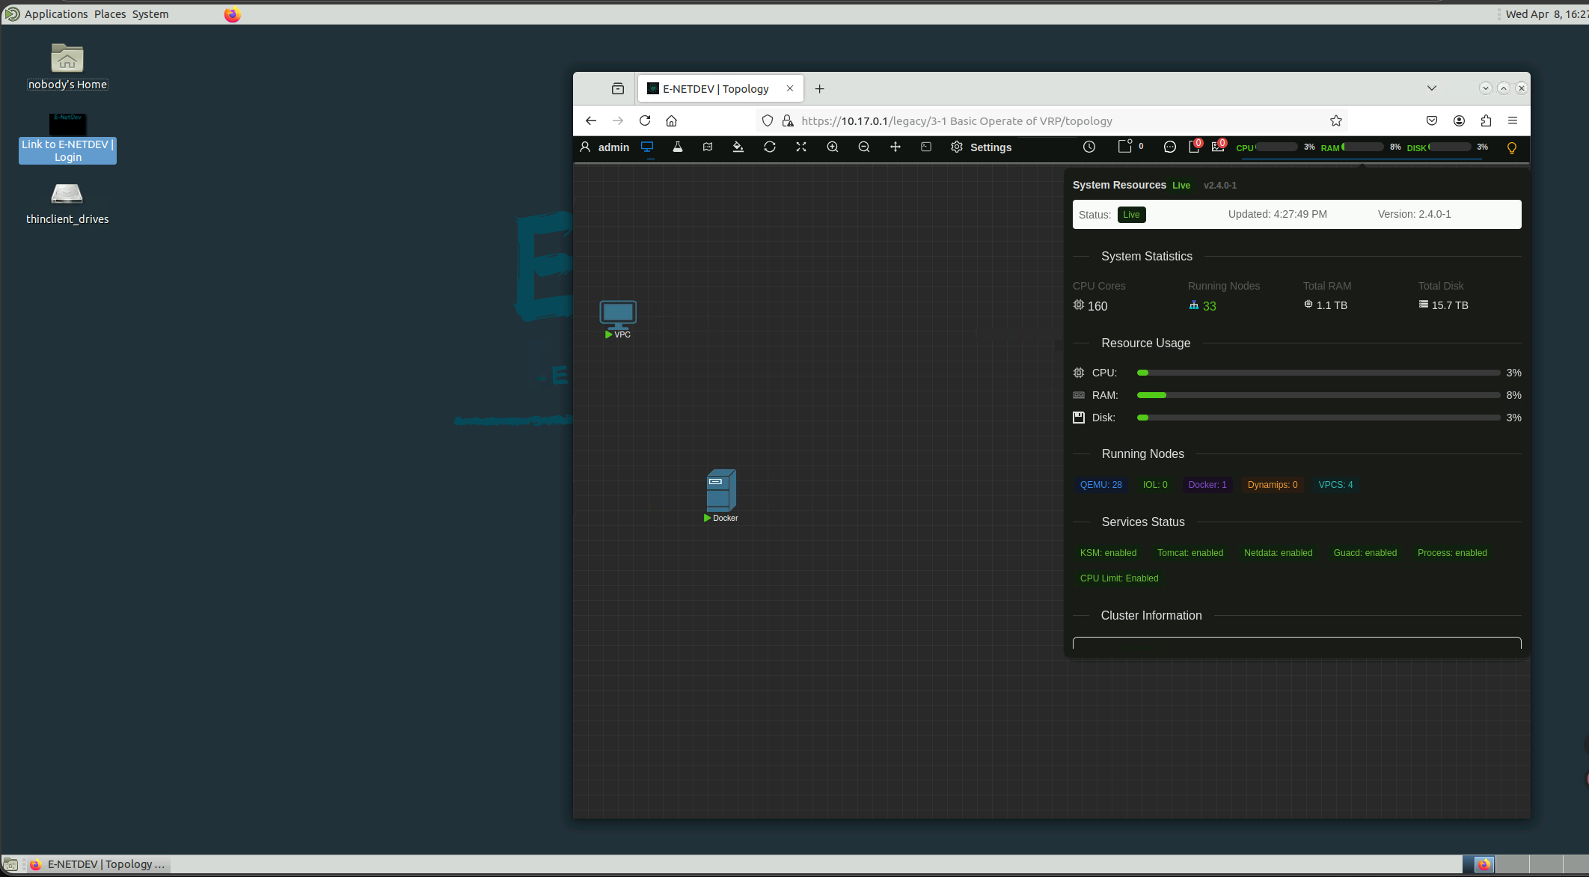
Task: Click the Tomcat: enabled status
Action: pos(1190,553)
